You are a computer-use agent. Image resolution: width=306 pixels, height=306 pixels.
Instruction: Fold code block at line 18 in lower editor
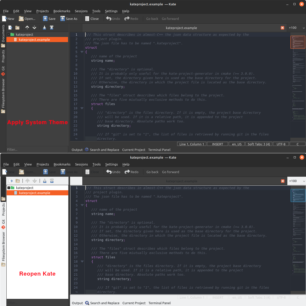[x=82, y=261]
